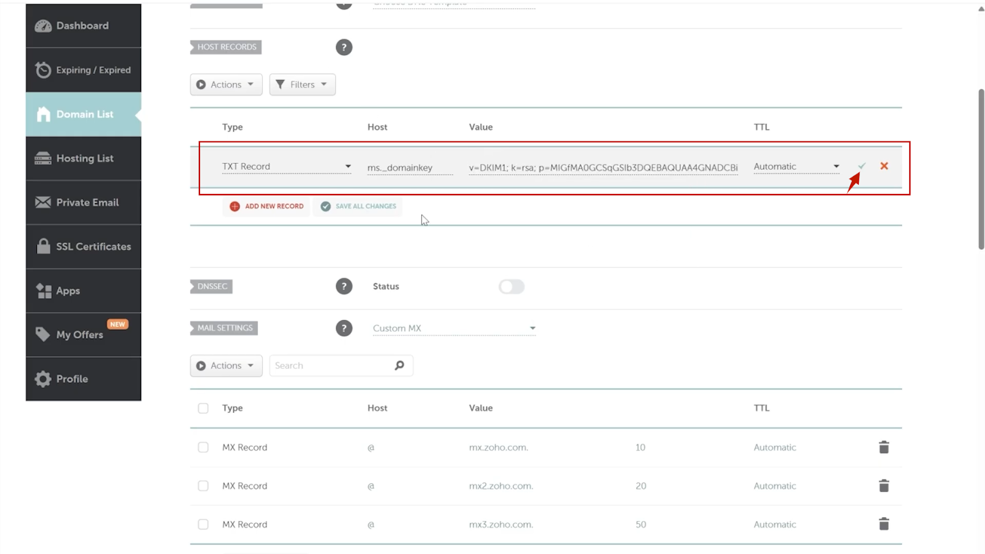
Task: Click Add New Record
Action: point(267,206)
